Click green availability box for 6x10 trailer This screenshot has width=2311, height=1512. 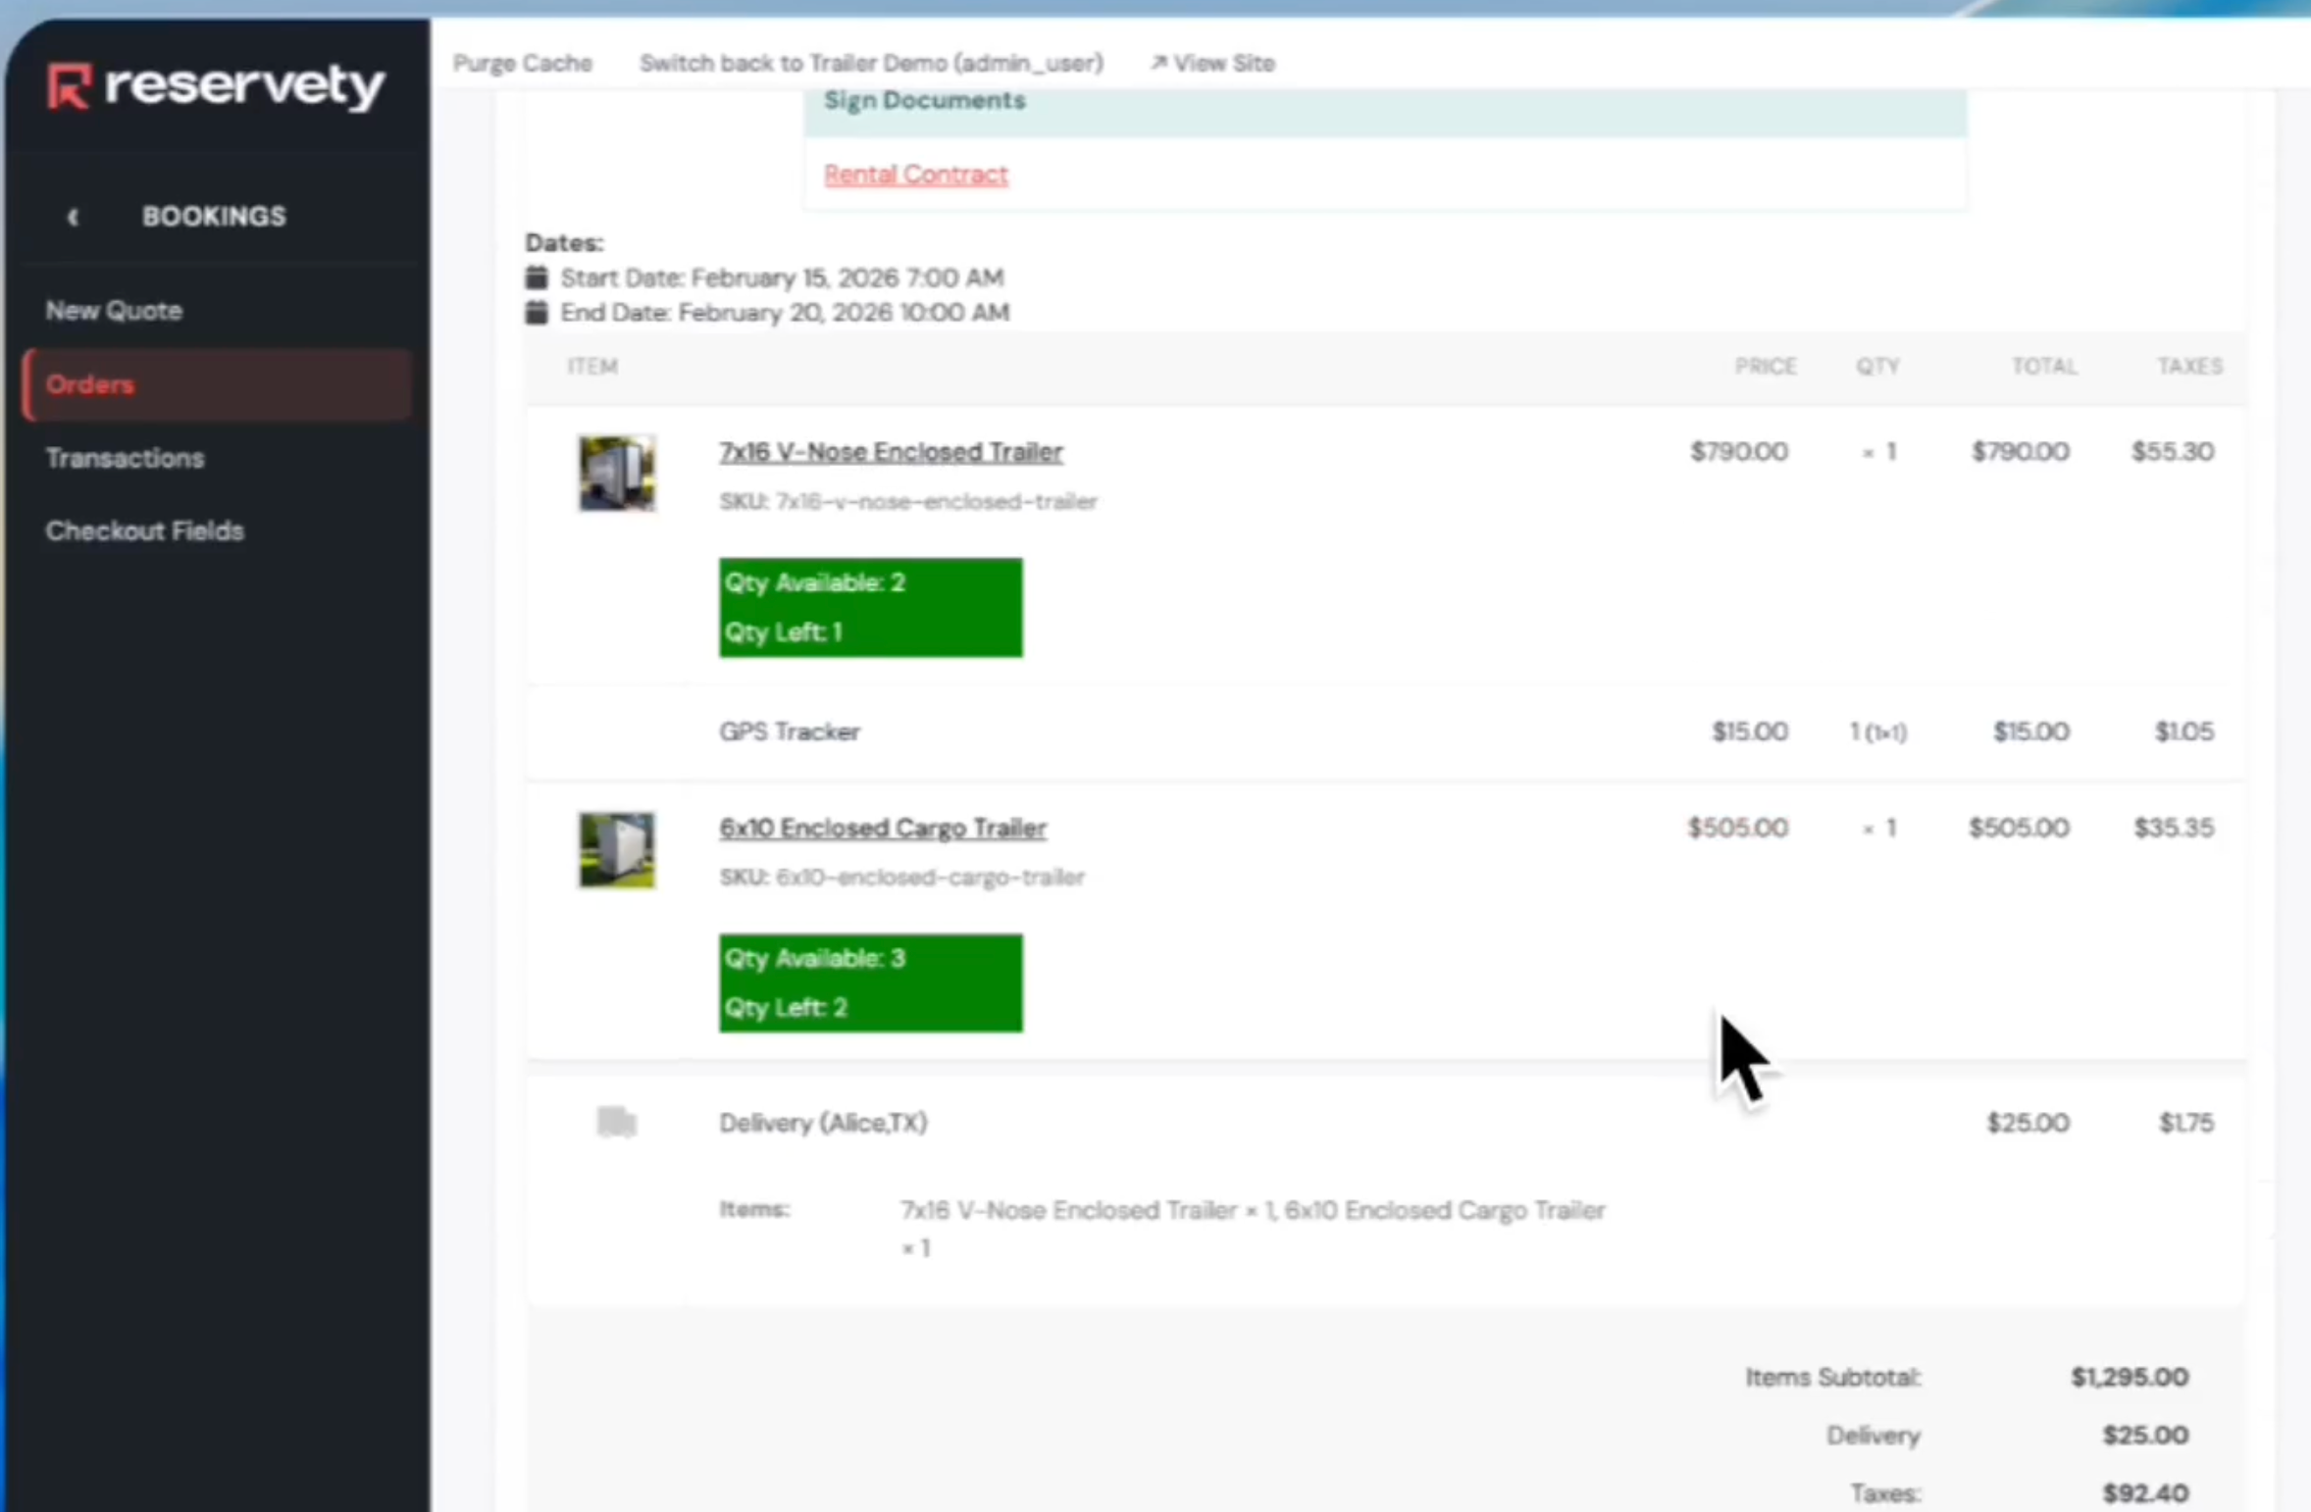870,983
